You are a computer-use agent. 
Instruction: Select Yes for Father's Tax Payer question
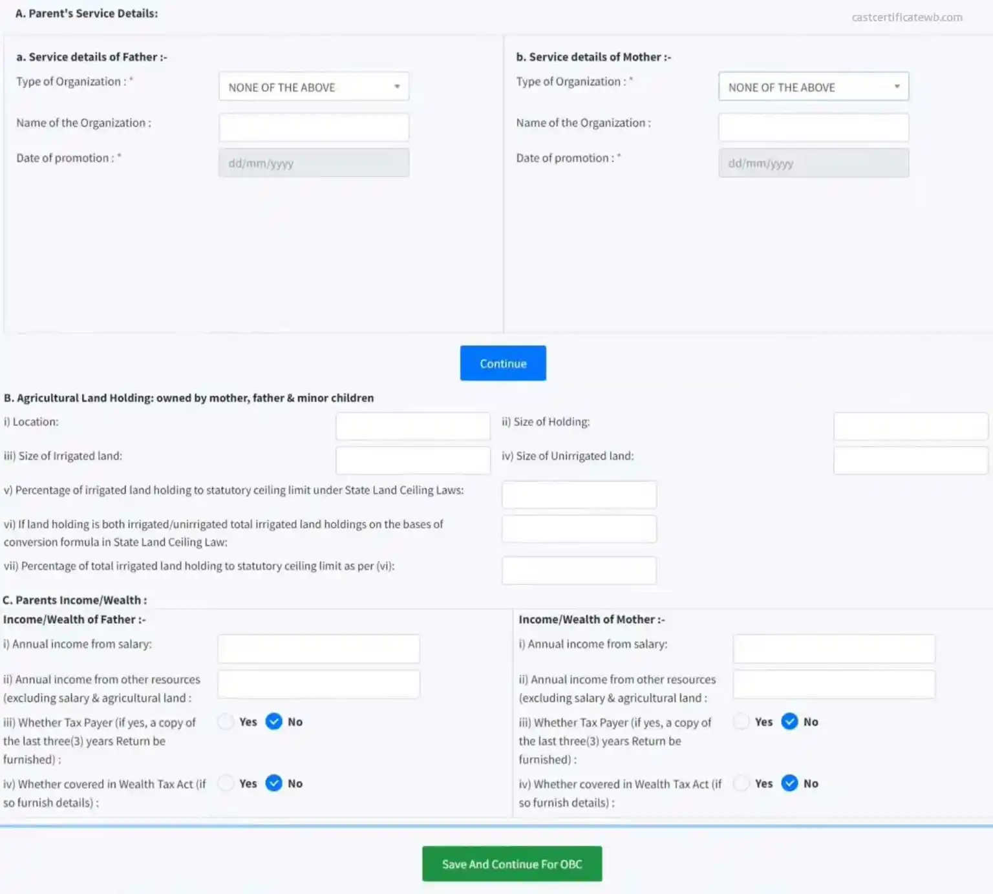click(226, 721)
